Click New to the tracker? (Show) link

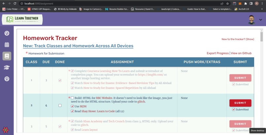[238, 39]
